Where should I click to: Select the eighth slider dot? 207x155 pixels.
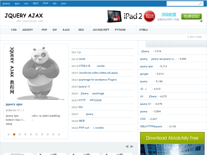(48, 134)
